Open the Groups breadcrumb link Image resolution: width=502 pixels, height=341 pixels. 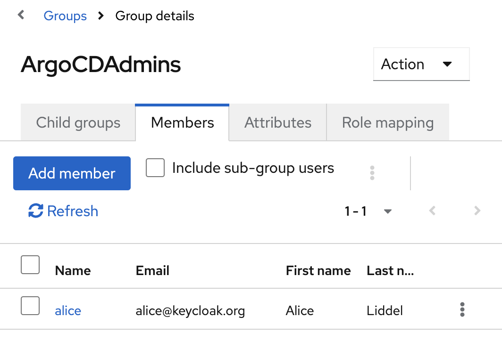(65, 16)
